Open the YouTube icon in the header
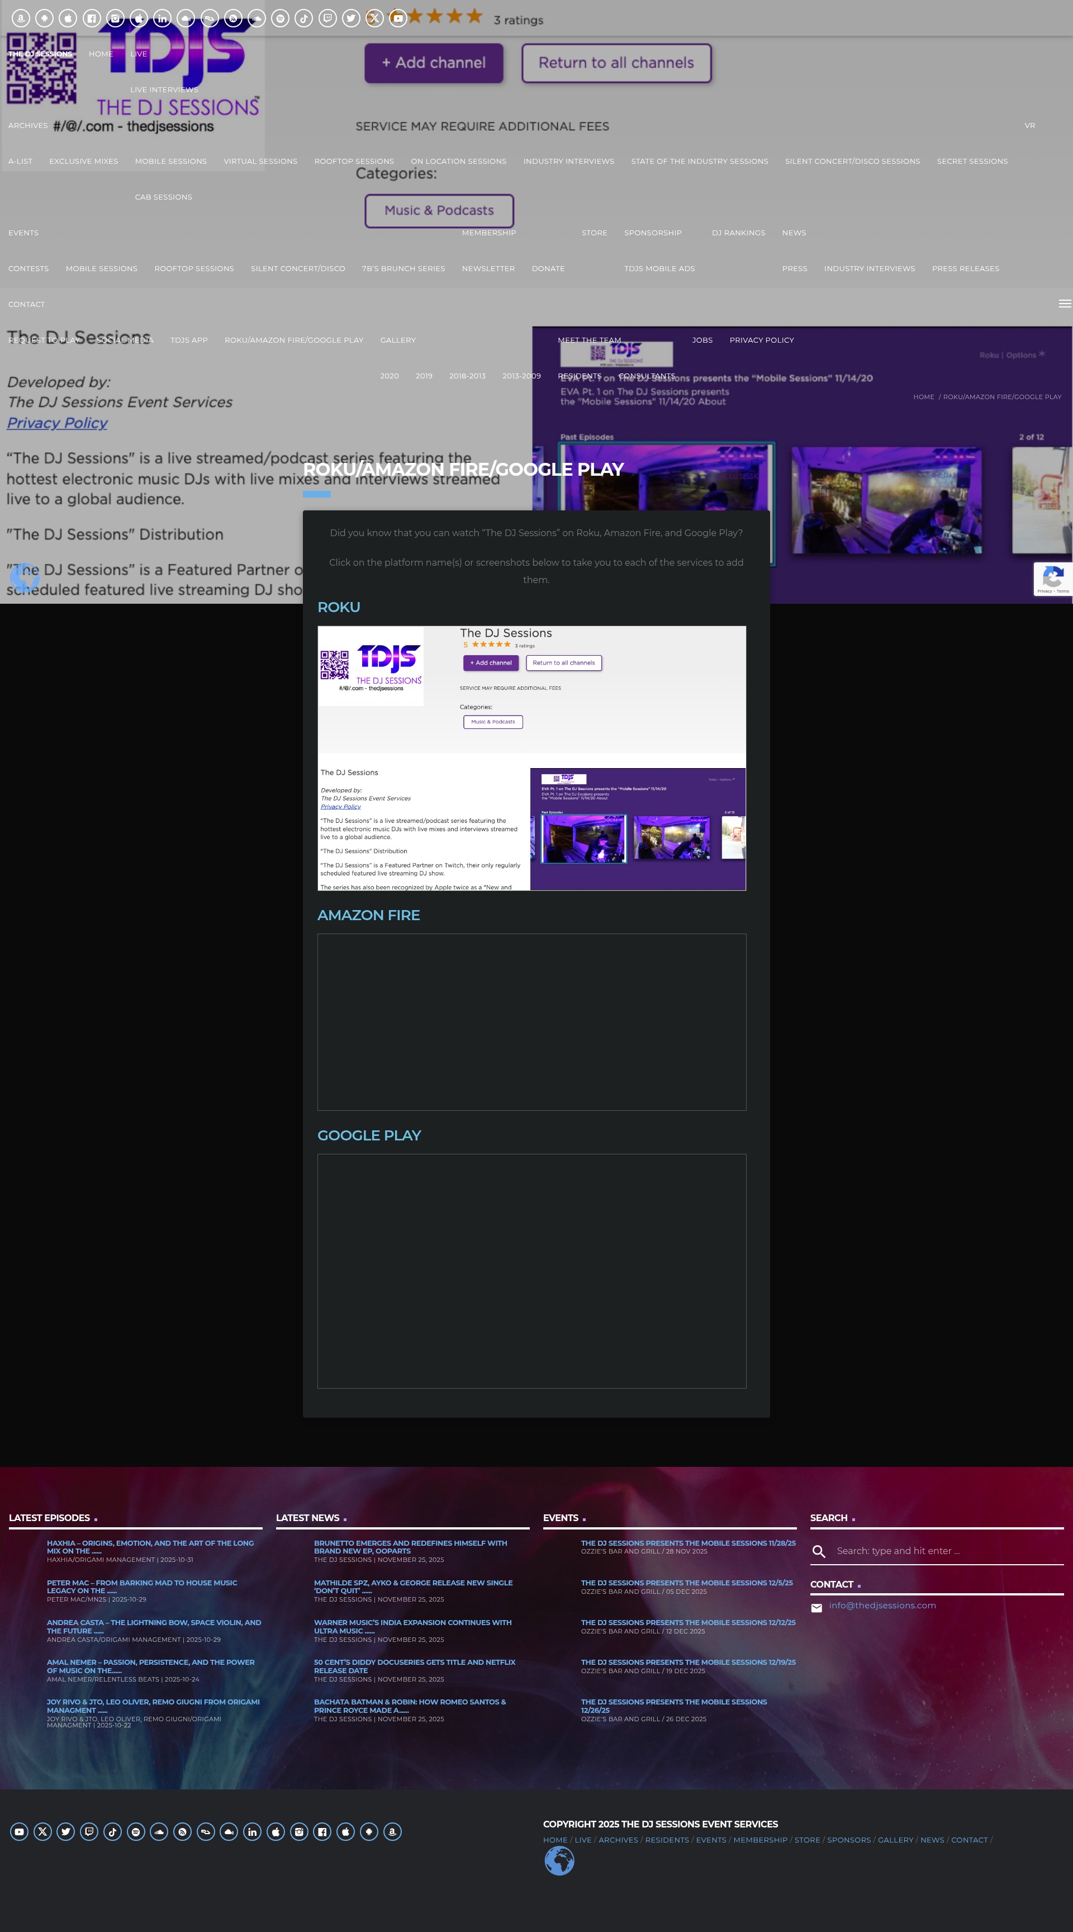The image size is (1073, 1932). [x=398, y=18]
